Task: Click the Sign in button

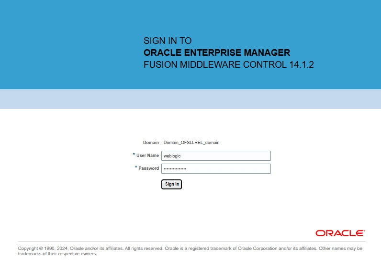Action: tap(171, 184)
